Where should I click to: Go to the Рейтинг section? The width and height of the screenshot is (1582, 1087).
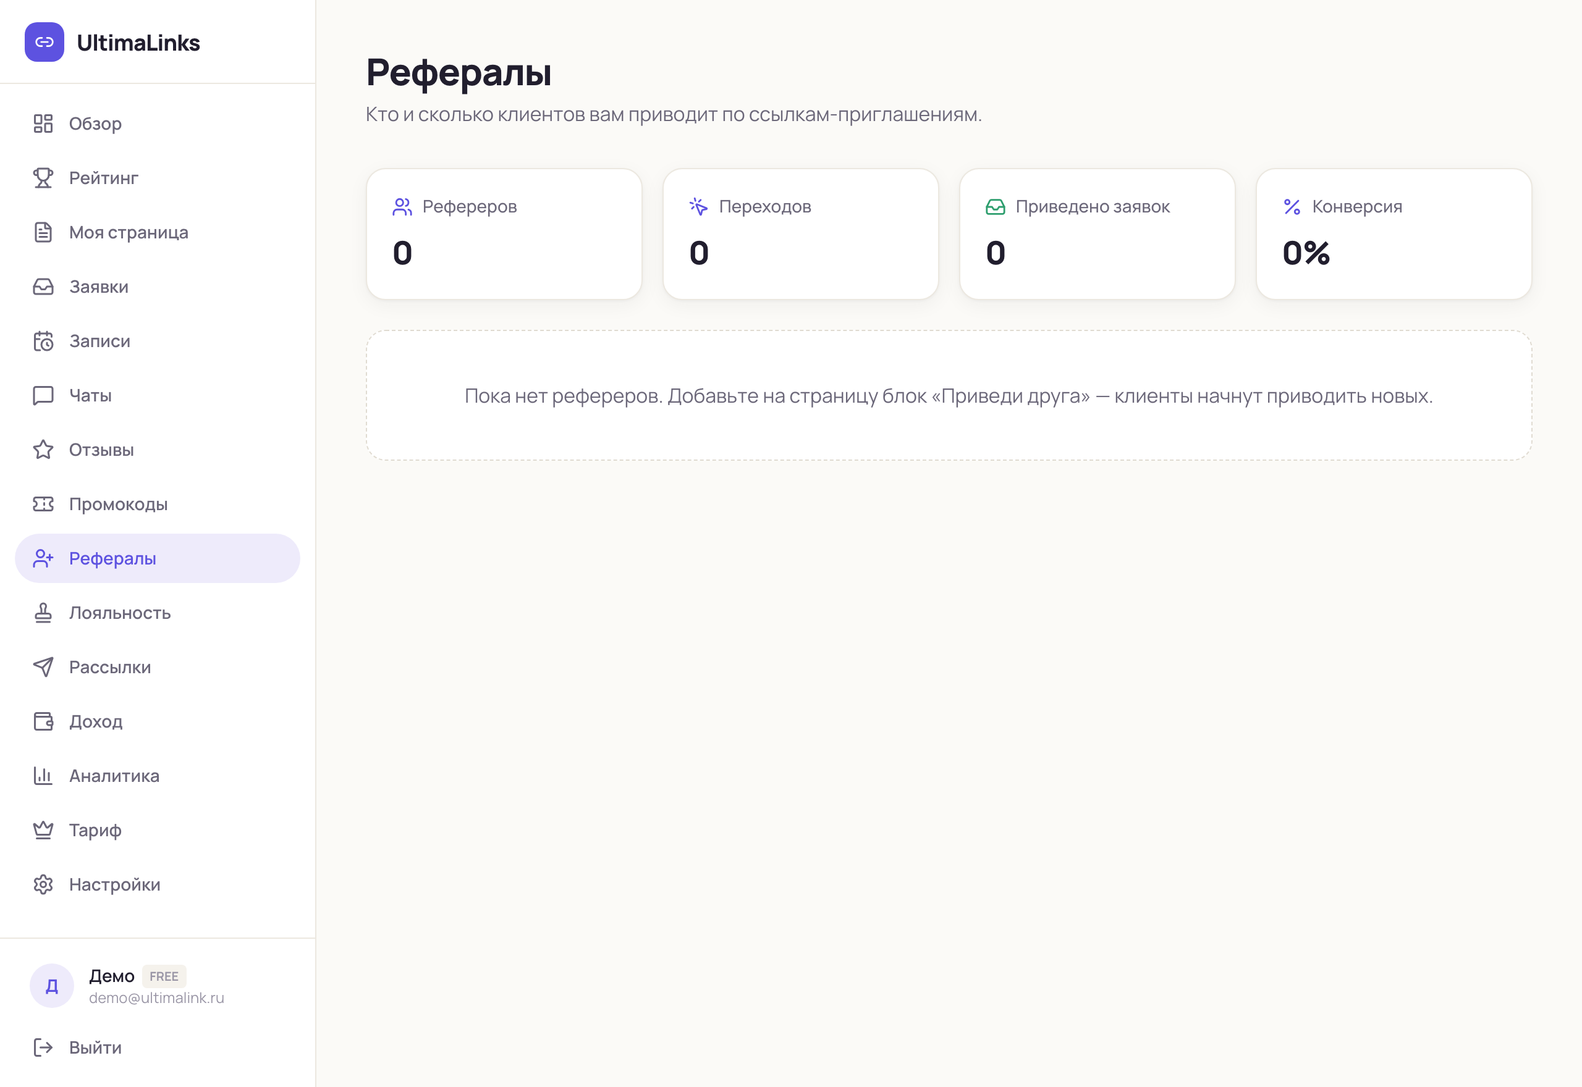pyautogui.click(x=158, y=178)
